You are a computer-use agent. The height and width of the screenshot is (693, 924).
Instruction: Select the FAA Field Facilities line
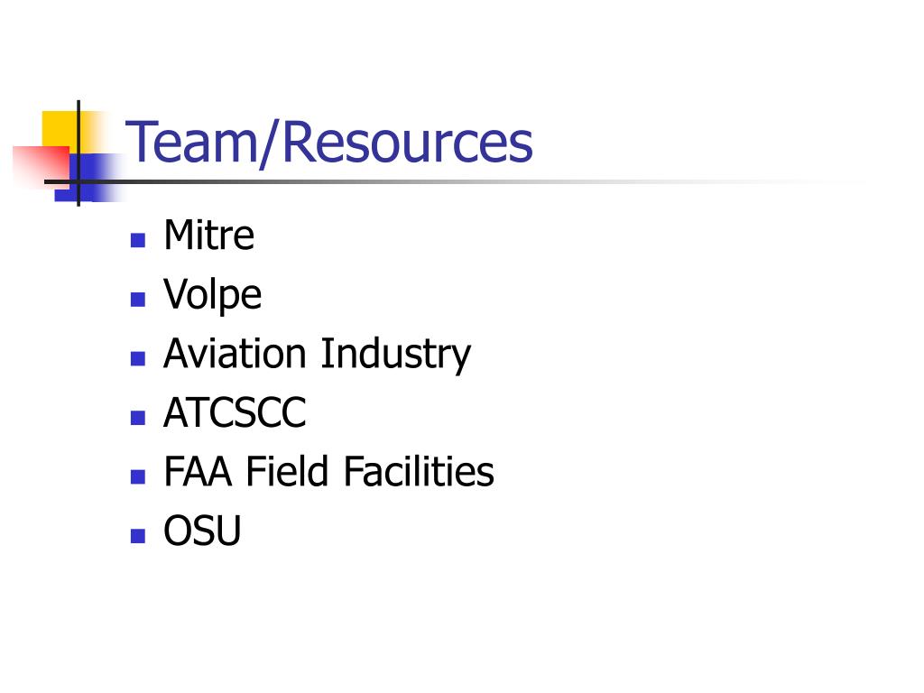[x=328, y=471]
